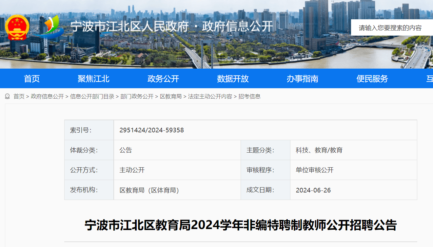Click the location pin icon before breadcrumb
Screen dimensions: 433x247
7,96
